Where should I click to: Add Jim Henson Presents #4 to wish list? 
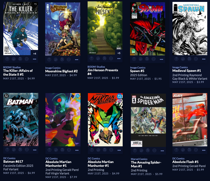click(x=111, y=58)
